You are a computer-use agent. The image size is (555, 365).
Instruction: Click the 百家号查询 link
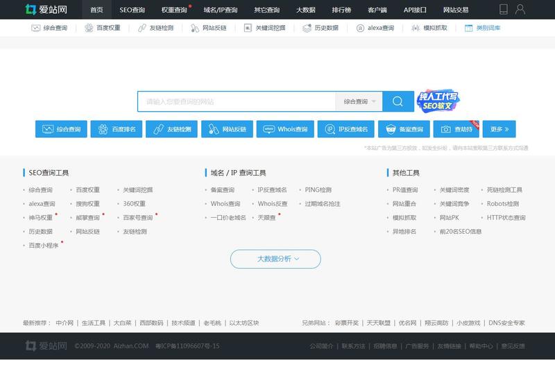pyautogui.click(x=137, y=218)
